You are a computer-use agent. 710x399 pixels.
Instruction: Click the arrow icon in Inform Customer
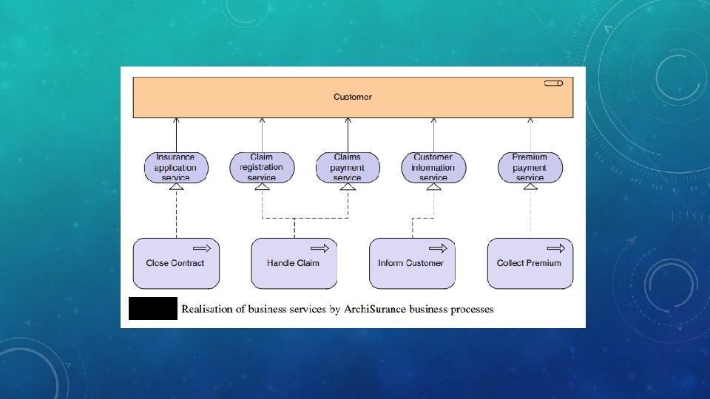pyautogui.click(x=438, y=248)
